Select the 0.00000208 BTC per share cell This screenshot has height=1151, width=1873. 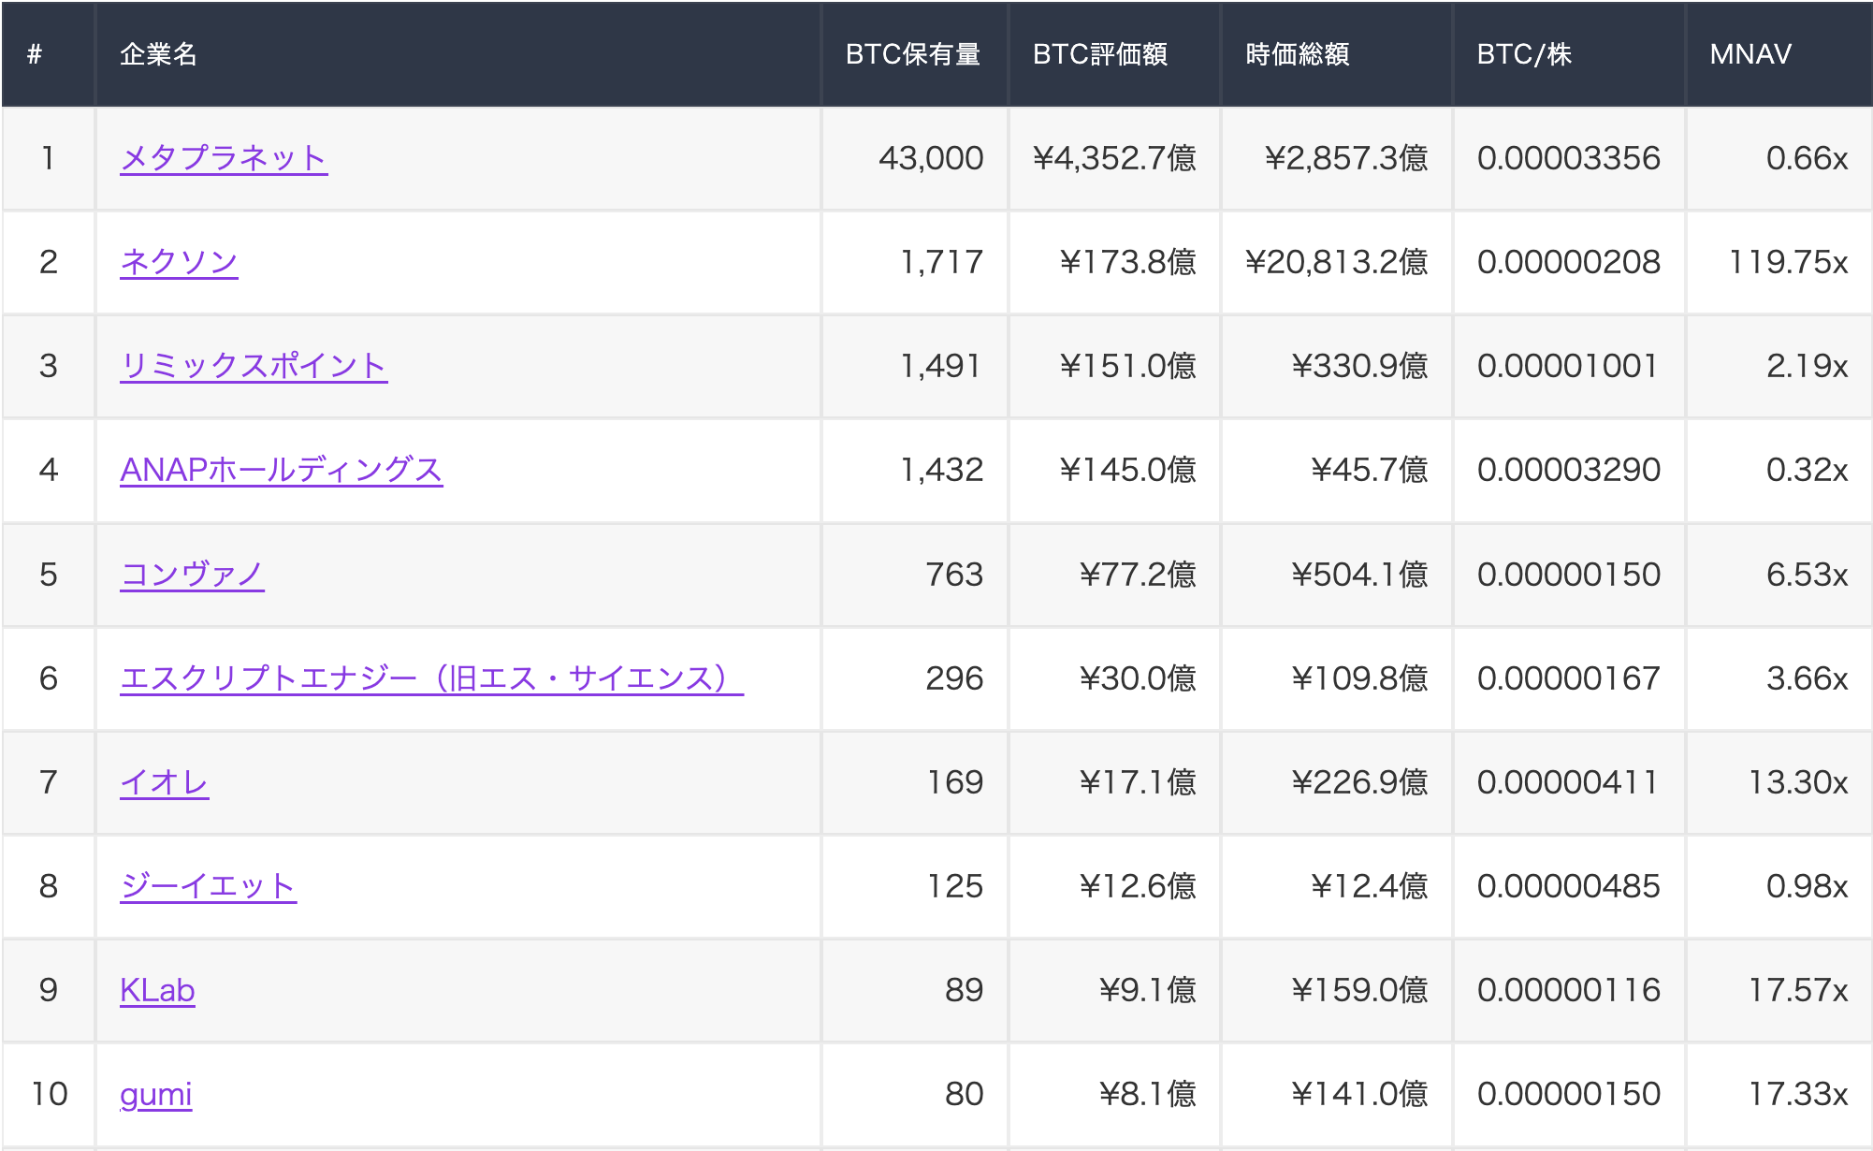pyautogui.click(x=1569, y=262)
